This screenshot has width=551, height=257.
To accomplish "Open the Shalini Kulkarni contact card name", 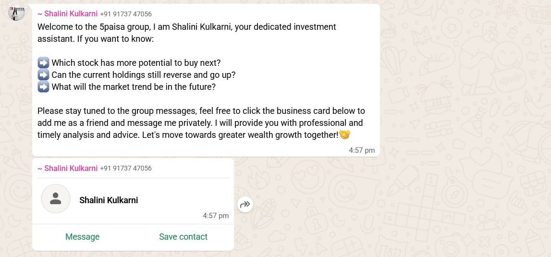I will 109,200.
